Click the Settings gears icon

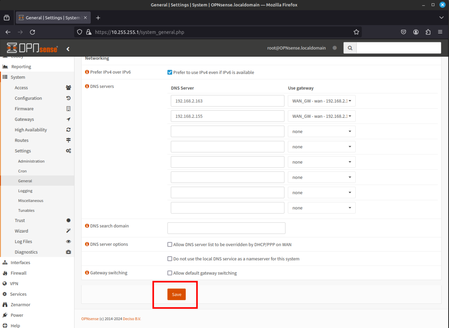click(68, 151)
